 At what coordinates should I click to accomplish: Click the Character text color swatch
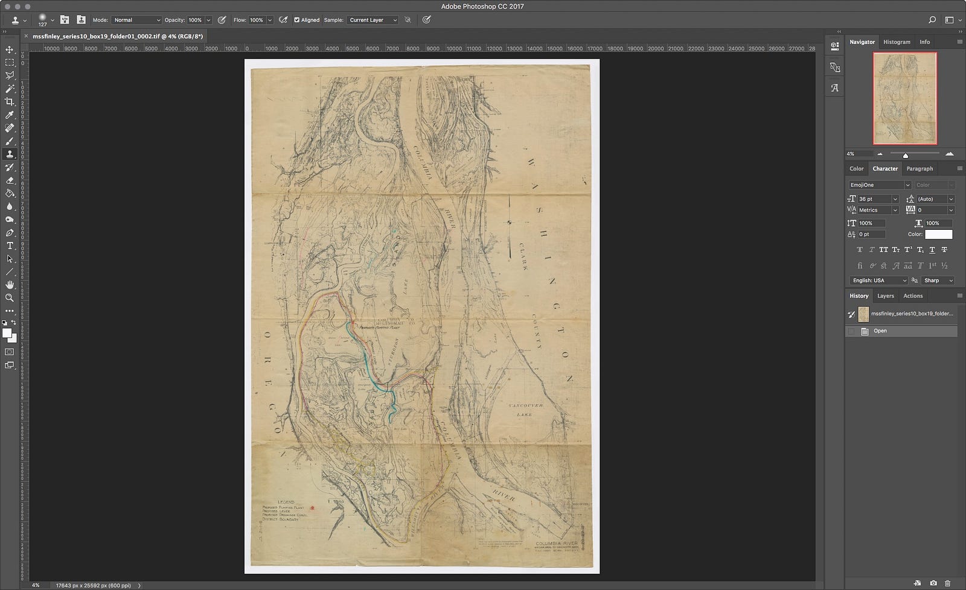[938, 234]
